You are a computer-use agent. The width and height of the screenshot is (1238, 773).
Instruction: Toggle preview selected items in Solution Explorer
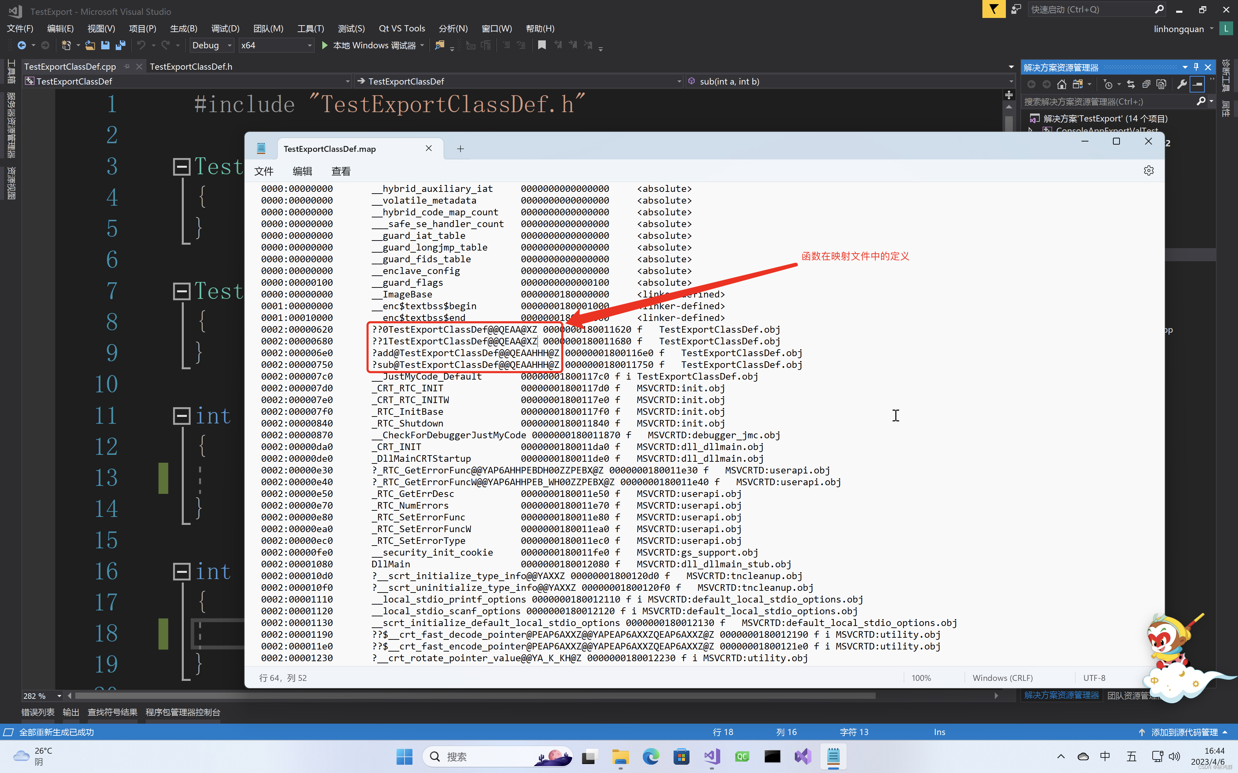point(1197,84)
